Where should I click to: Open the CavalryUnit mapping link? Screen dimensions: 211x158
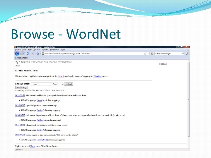(42, 140)
